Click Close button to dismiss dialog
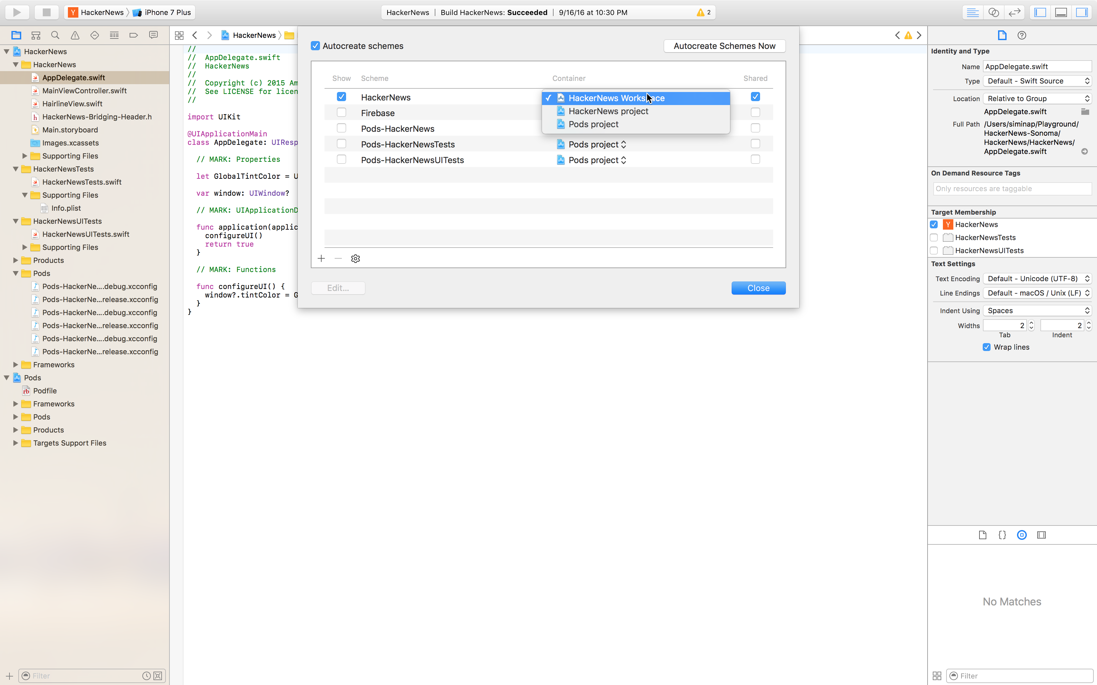 coord(758,287)
